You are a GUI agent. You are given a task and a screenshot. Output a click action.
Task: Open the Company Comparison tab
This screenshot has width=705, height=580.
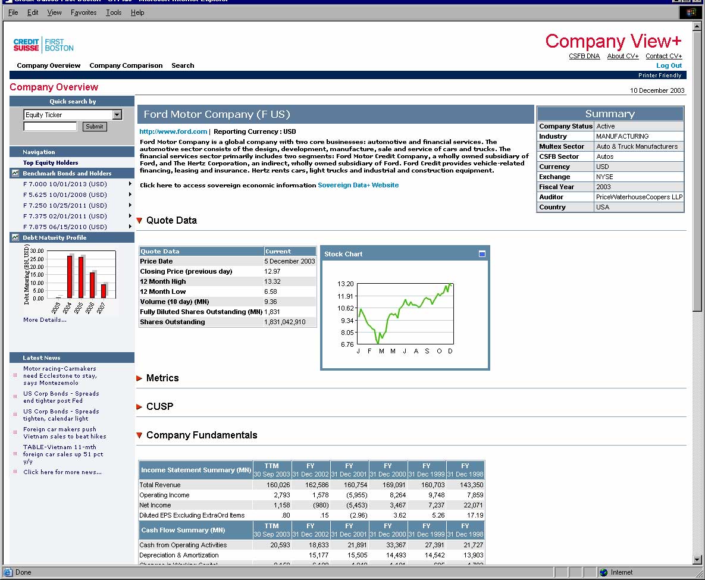[126, 65]
